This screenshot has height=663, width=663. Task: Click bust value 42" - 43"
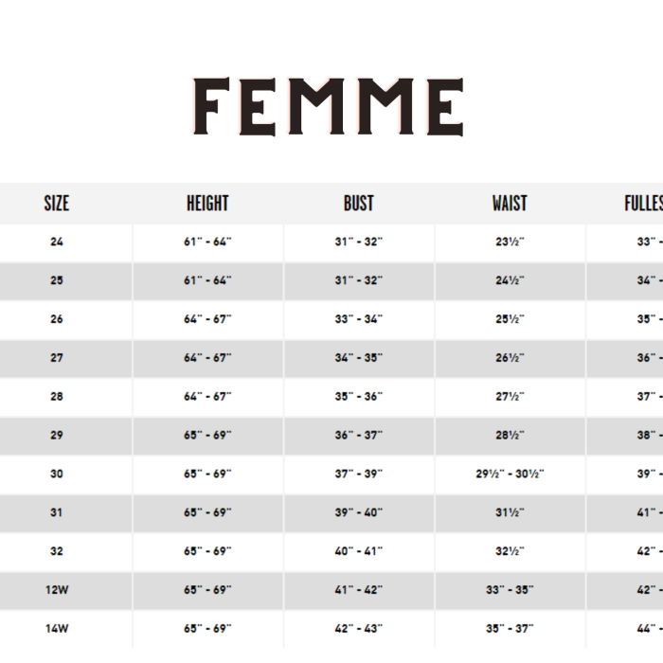pyautogui.click(x=359, y=629)
